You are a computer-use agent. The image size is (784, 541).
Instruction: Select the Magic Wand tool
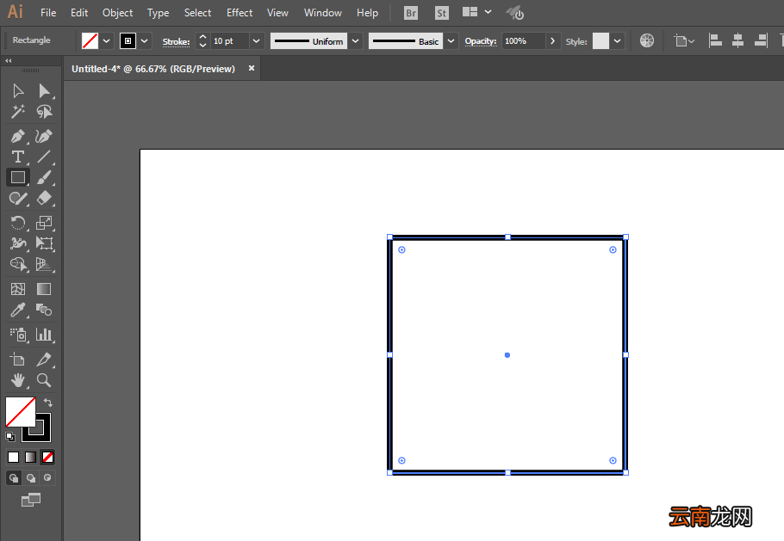point(18,111)
